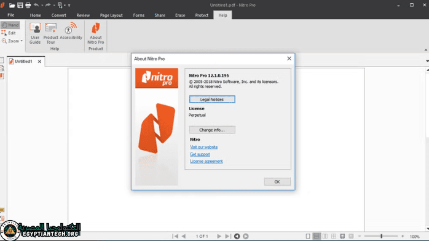Switch to facing pages view
This screenshot has height=241, width=429.
pyautogui.click(x=325, y=236)
